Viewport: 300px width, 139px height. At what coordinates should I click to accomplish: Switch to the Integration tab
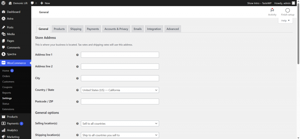(x=154, y=29)
